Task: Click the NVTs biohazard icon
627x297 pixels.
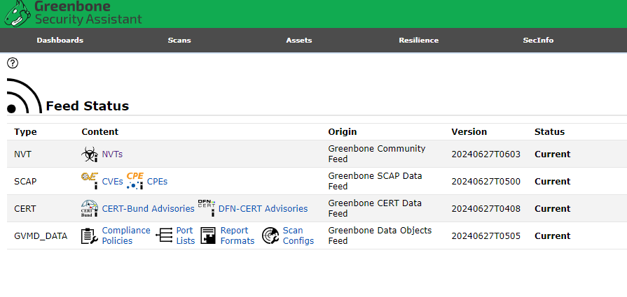Action: [x=90, y=154]
